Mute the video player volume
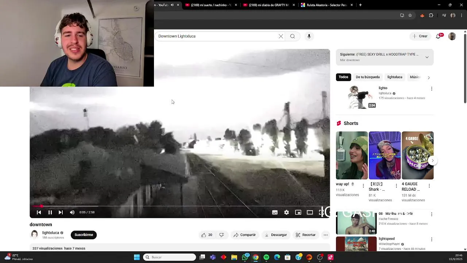 (x=72, y=212)
